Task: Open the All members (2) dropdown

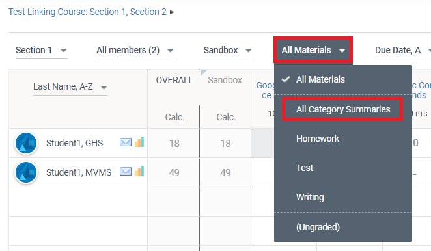Action: 135,50
